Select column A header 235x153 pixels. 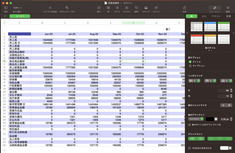(x=20, y=23)
